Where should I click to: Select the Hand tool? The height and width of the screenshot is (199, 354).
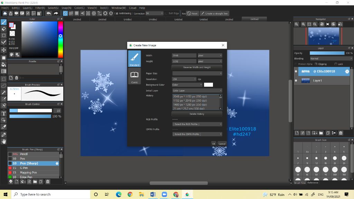click(x=3, y=141)
